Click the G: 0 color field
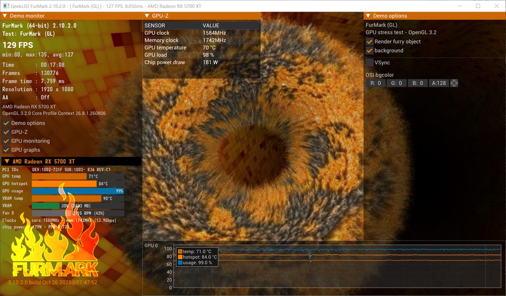This screenshot has width=506, height=296. pos(396,83)
